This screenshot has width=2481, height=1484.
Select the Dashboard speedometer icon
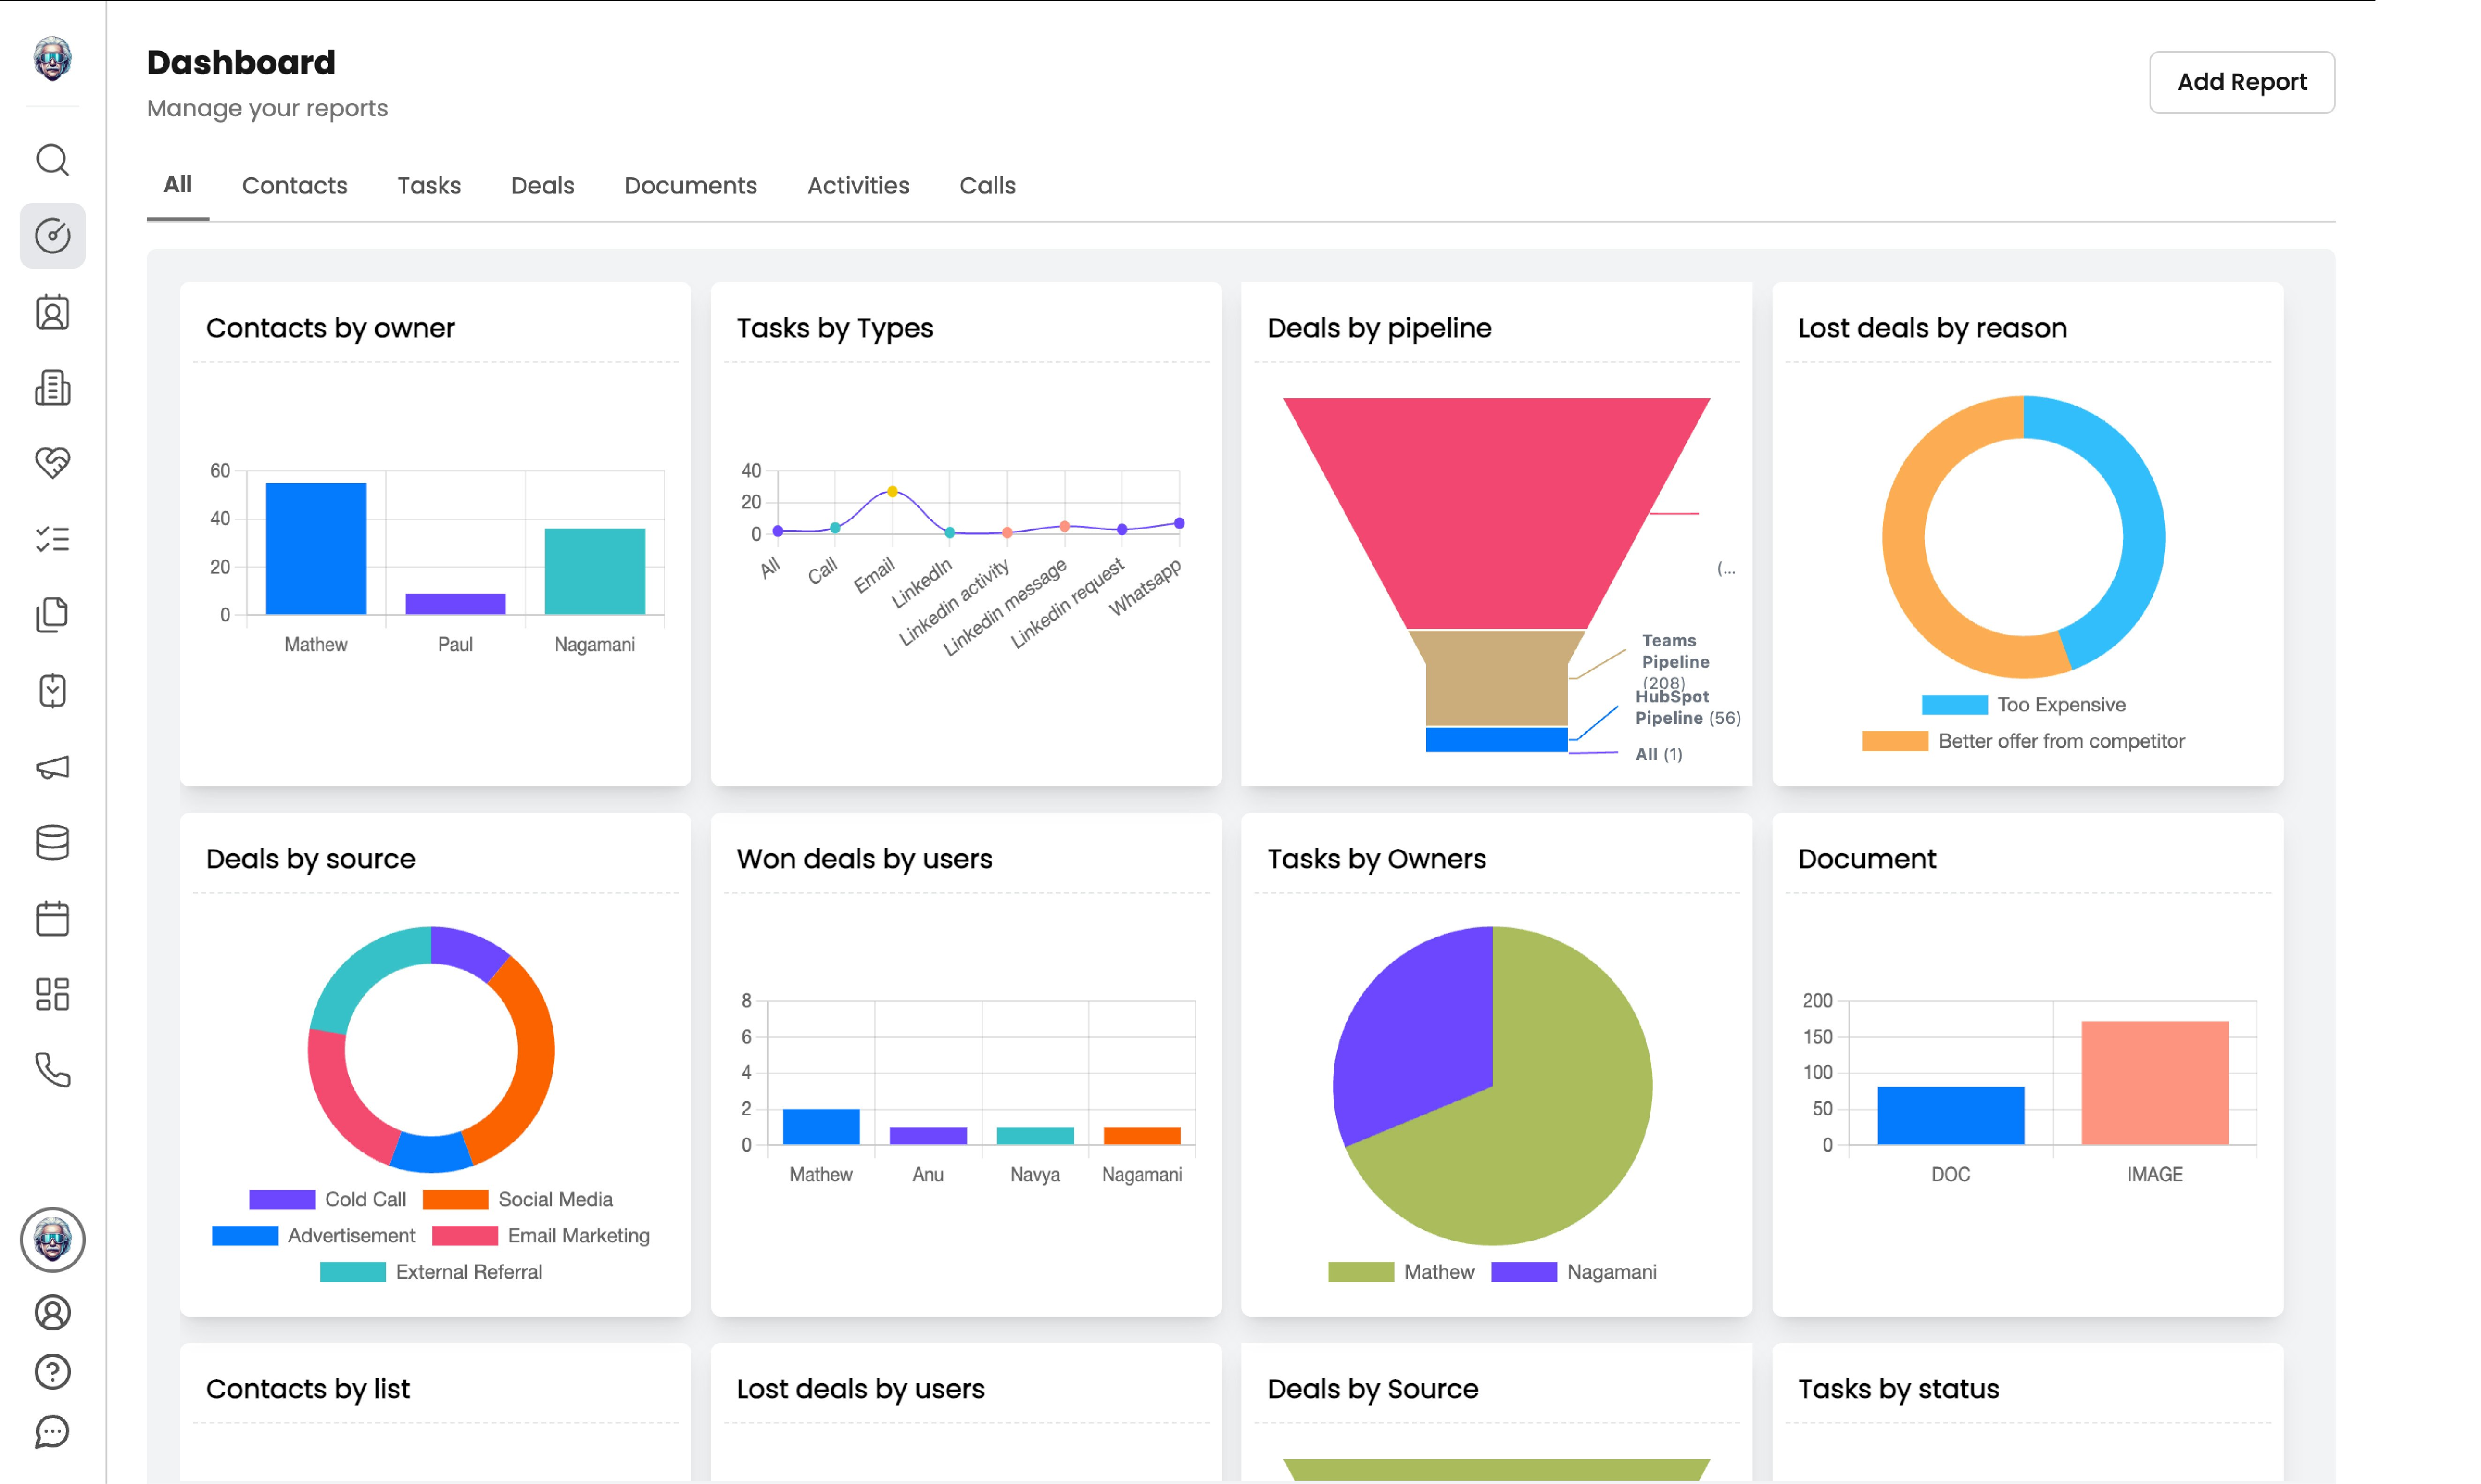[x=53, y=236]
